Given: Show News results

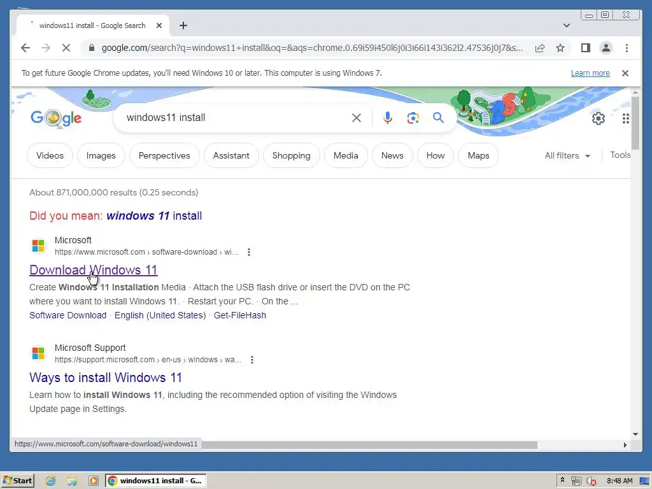Looking at the screenshot, I should click(392, 155).
